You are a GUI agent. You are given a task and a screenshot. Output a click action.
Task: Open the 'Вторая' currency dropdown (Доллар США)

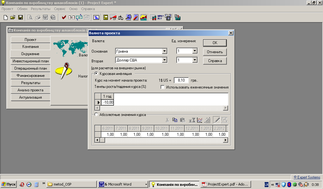point(164,60)
